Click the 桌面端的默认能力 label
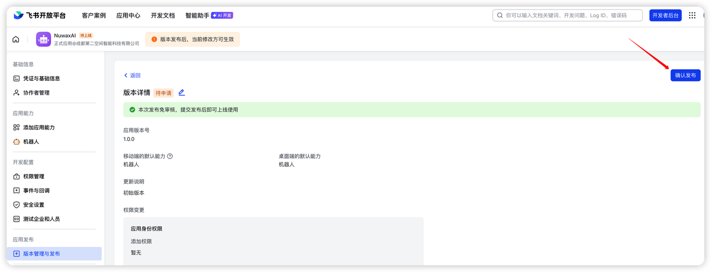This screenshot has width=711, height=272. point(300,156)
